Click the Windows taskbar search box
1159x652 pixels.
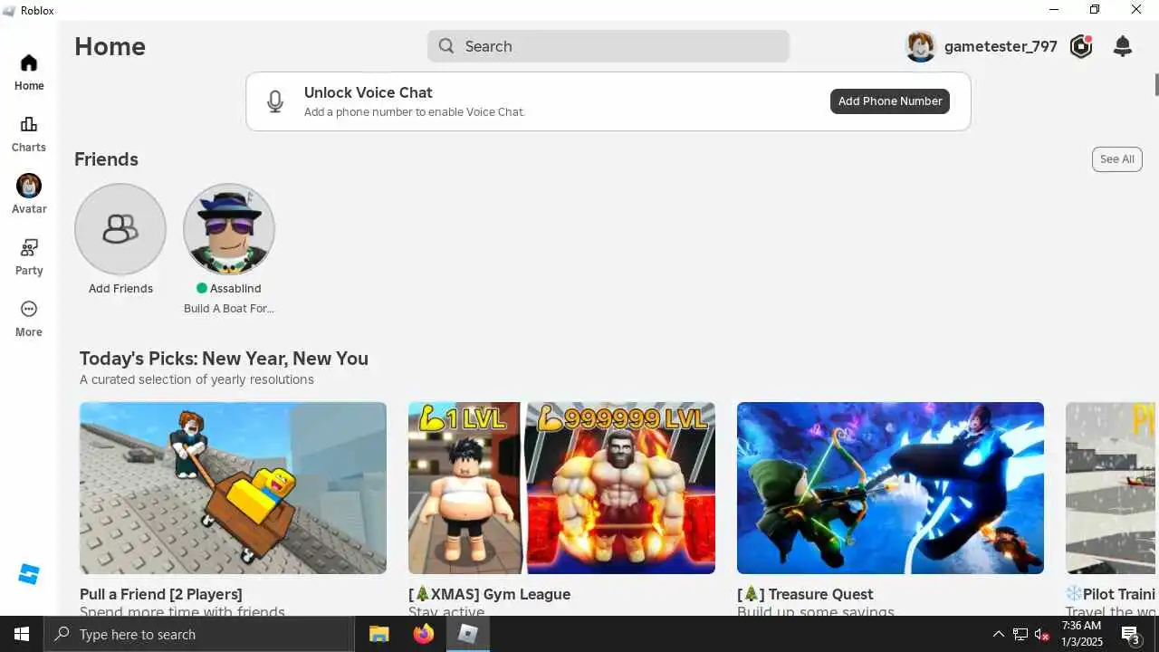tap(199, 634)
